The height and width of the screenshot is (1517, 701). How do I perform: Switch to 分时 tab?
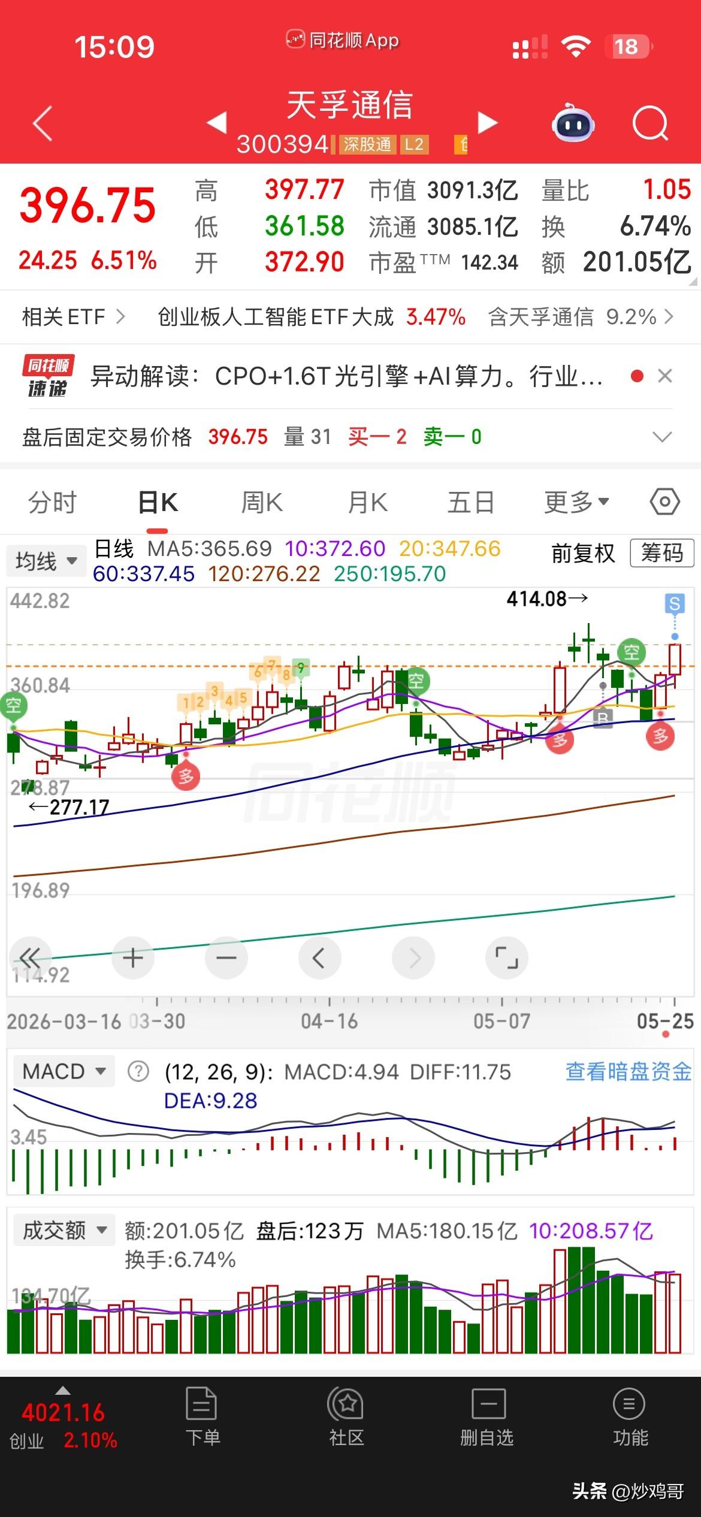pos(53,502)
